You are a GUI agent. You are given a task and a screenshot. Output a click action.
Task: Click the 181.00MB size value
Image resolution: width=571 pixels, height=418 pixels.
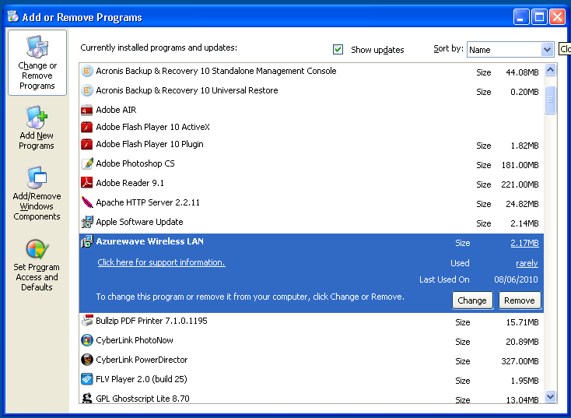pyautogui.click(x=520, y=165)
